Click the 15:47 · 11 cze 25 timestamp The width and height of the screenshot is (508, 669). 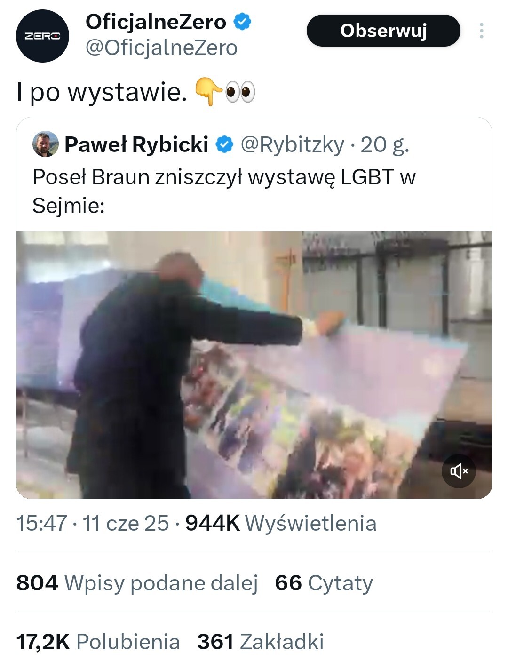93,523
